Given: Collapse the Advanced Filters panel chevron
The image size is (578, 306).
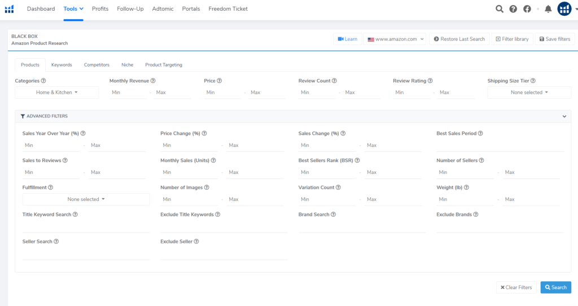Looking at the screenshot, I should coord(564,116).
